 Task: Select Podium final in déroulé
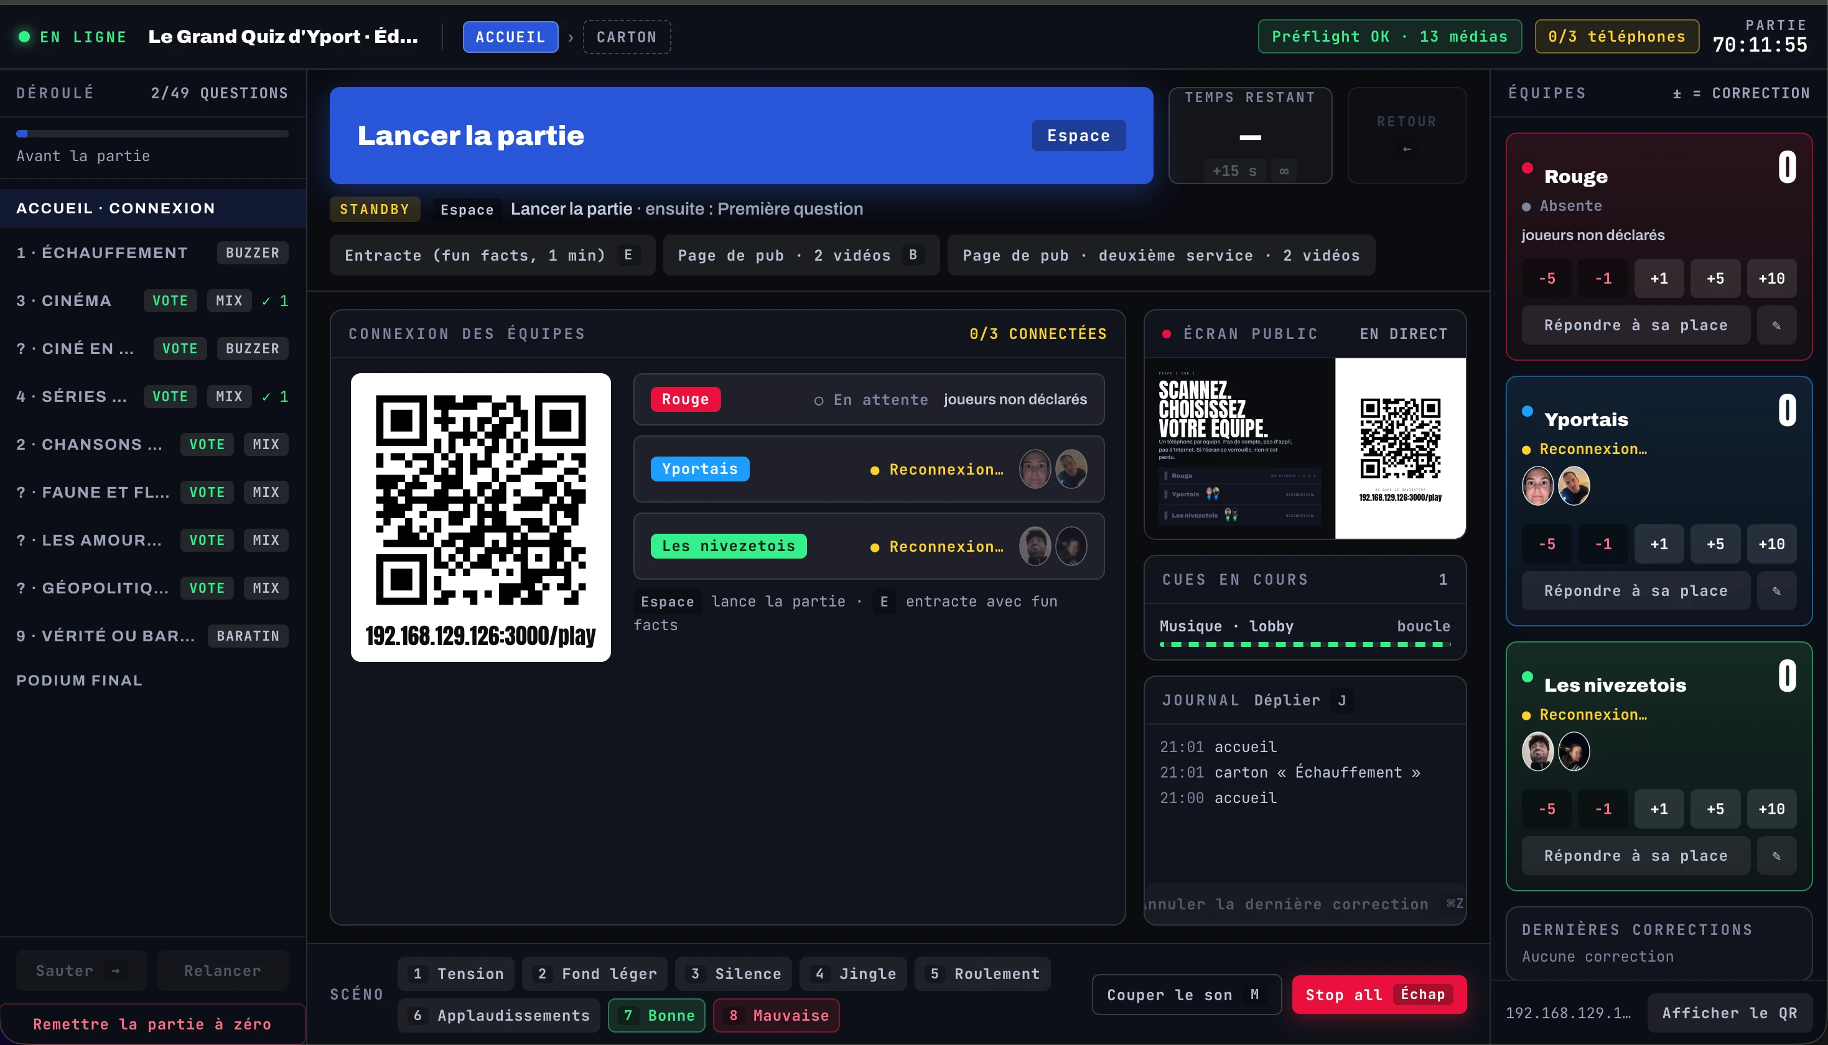[x=153, y=680]
